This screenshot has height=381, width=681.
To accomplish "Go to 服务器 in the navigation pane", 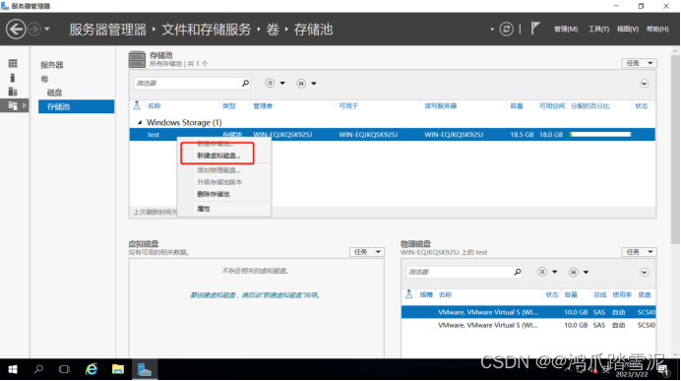I will [x=52, y=65].
